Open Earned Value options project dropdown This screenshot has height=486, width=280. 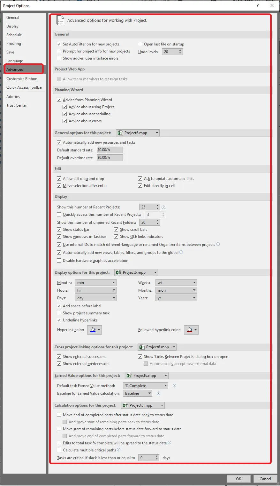[x=147, y=376]
